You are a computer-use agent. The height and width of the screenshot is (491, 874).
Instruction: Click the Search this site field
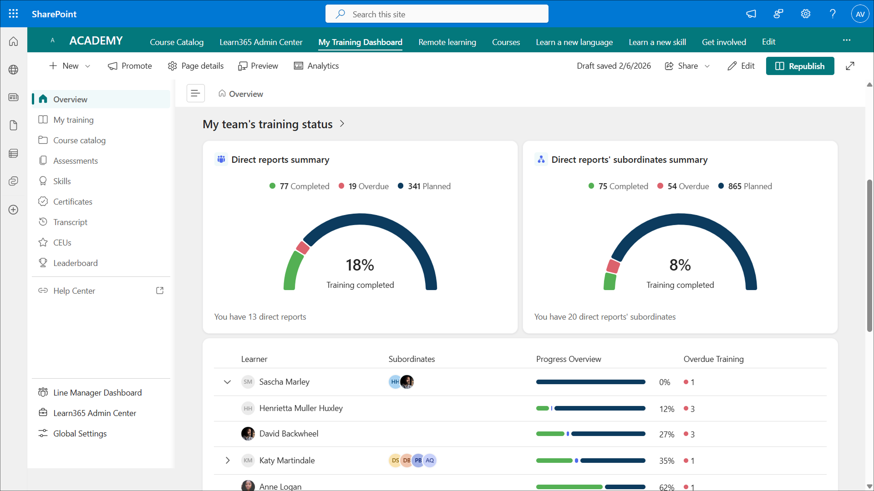(x=437, y=14)
